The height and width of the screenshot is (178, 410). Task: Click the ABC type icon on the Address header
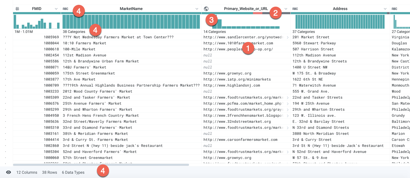[295, 8]
